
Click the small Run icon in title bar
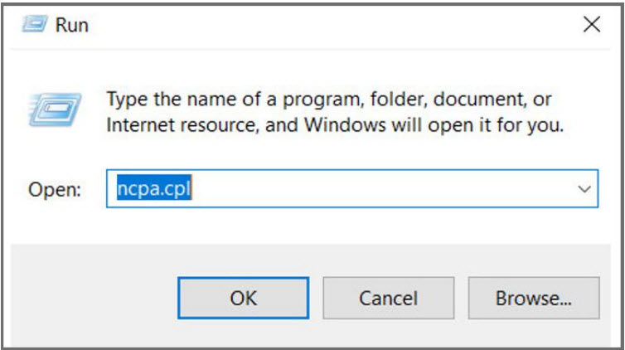tap(32, 25)
